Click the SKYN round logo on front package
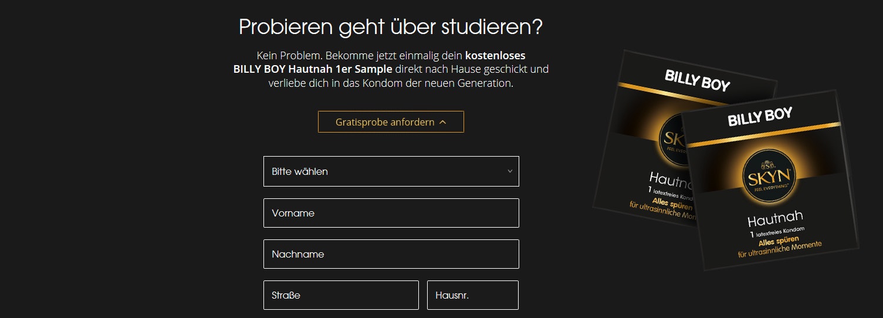Viewport: 883px width, 318px height. click(x=769, y=177)
